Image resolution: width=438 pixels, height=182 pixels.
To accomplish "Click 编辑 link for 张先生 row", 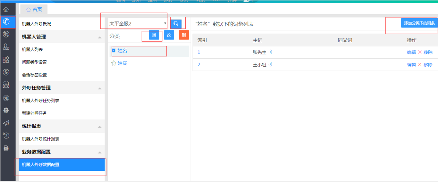I will pos(411,52).
